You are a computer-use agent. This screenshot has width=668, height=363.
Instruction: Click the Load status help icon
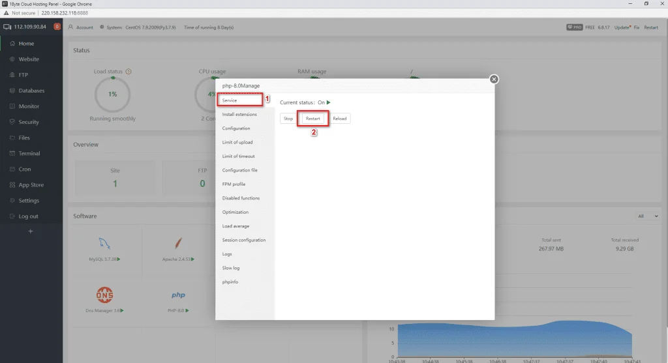pos(129,72)
